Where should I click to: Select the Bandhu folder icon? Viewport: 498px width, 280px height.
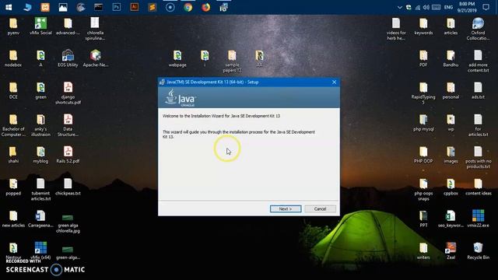pos(451,58)
